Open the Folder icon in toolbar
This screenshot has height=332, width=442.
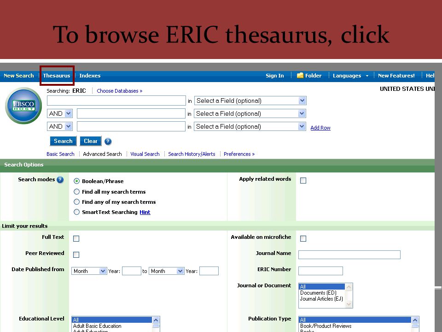300,75
